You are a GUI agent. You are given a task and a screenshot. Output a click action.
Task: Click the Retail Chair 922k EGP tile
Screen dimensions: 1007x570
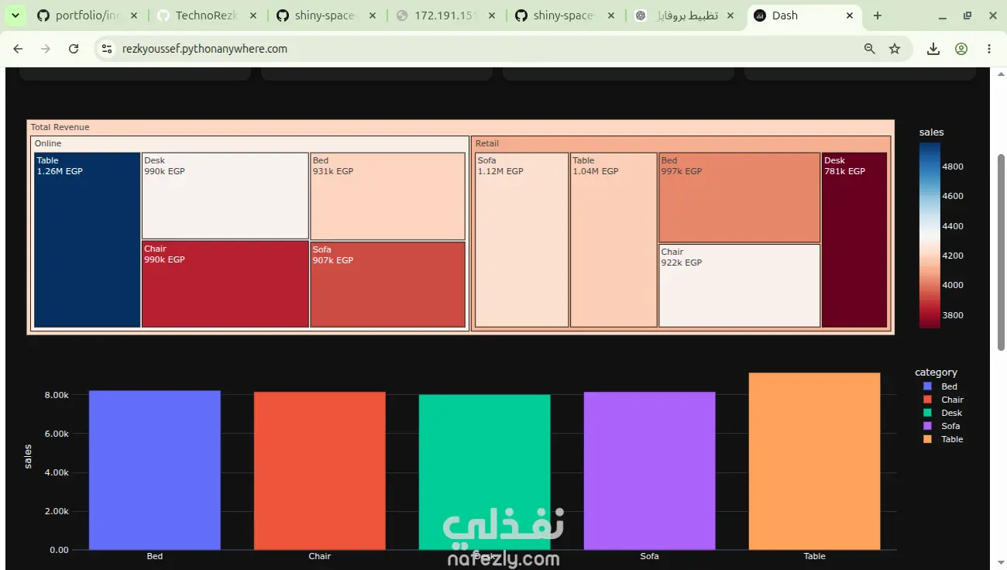tap(740, 286)
